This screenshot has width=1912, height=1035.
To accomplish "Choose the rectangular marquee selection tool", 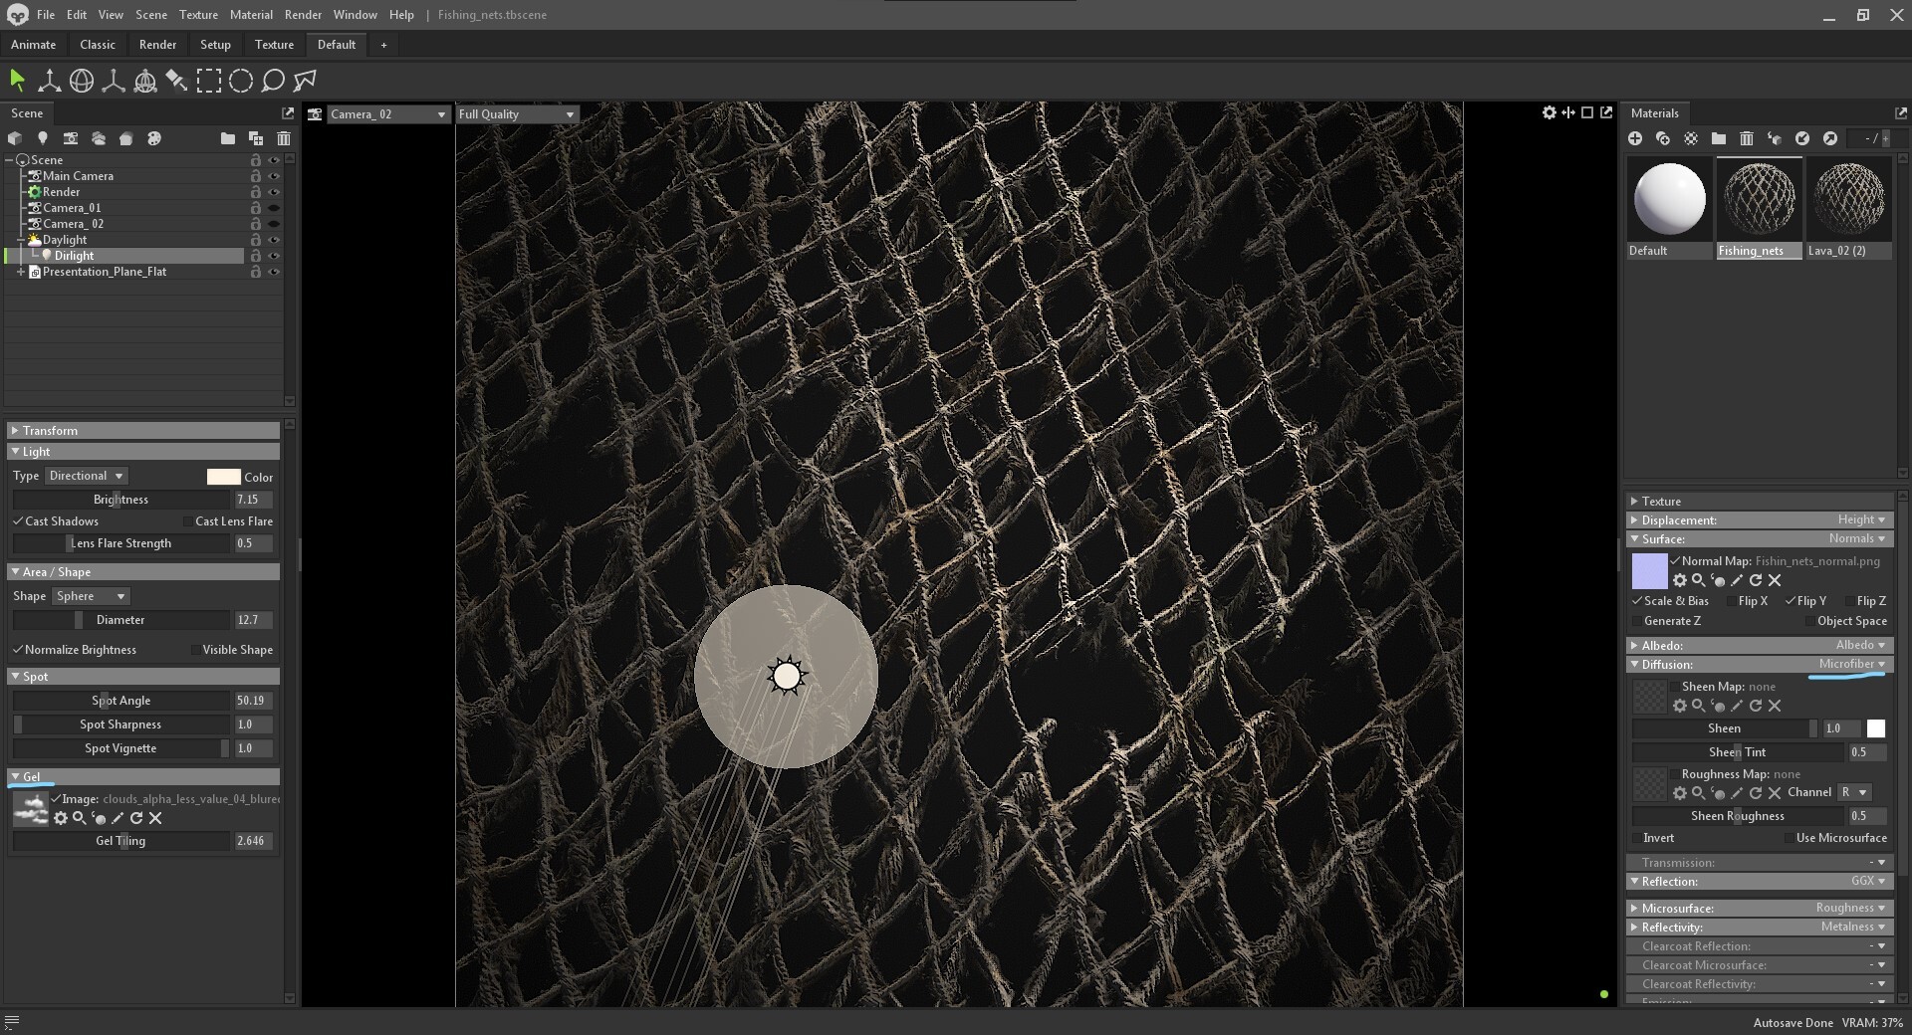I will coord(209,81).
